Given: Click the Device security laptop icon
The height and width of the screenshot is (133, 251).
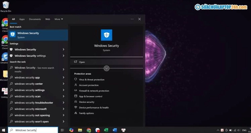Looking at the screenshot, I should point(76,102).
